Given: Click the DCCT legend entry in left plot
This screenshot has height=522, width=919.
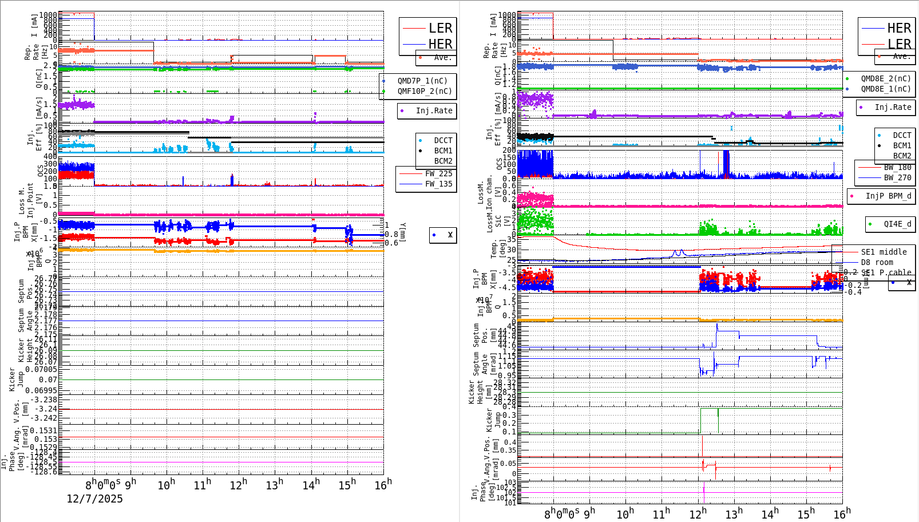Looking at the screenshot, I should coord(443,140).
